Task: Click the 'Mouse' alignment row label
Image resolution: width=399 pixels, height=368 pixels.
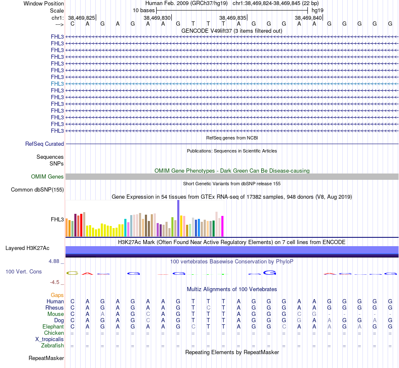Action: (x=55, y=314)
